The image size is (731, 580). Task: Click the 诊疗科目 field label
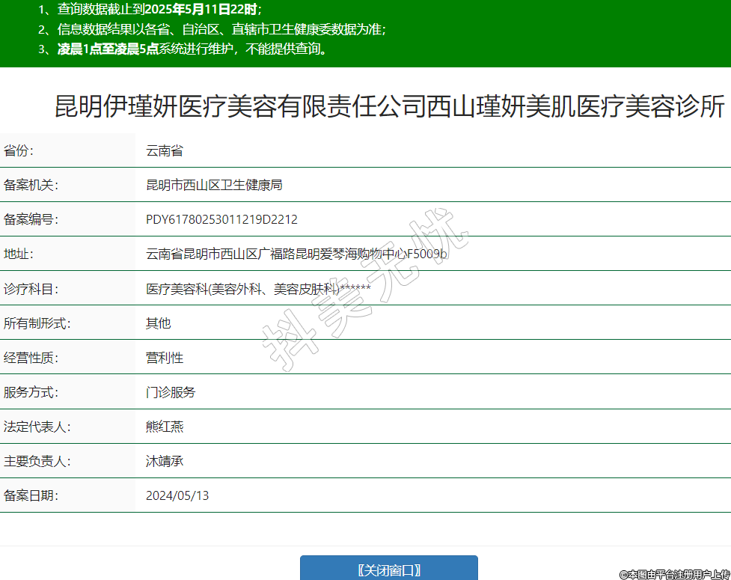(x=31, y=289)
